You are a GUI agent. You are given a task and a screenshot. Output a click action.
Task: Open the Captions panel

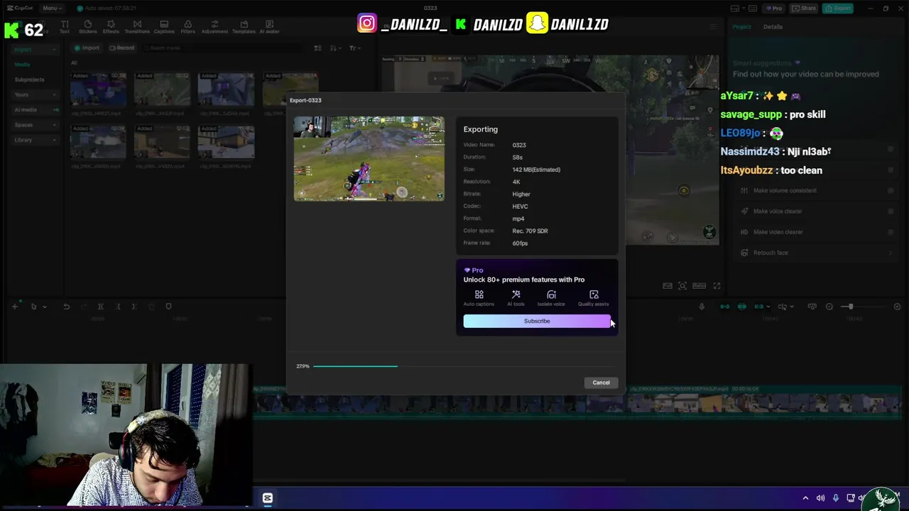point(164,27)
